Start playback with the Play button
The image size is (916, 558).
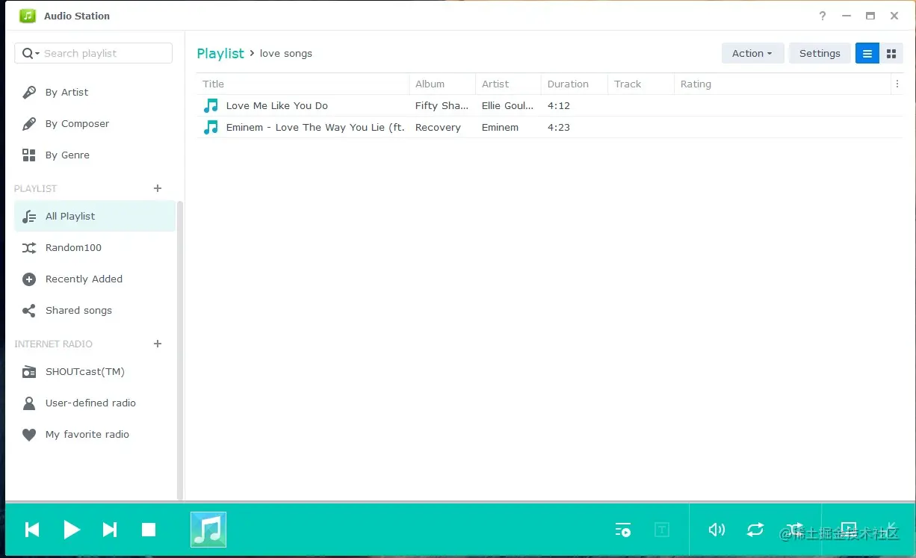(72, 530)
